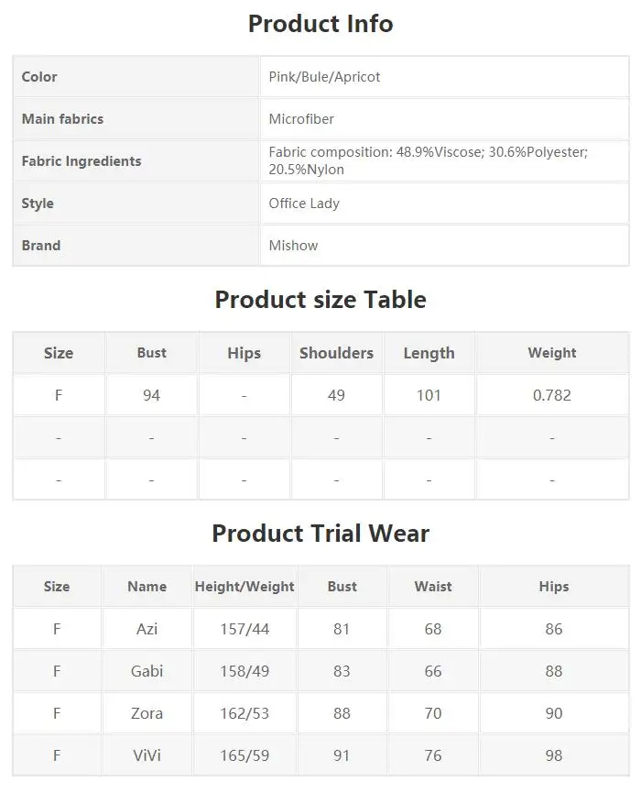Click the Product size Table heading

click(x=320, y=300)
